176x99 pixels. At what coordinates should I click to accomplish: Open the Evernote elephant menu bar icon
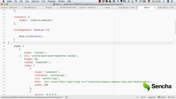click(x=121, y=1)
